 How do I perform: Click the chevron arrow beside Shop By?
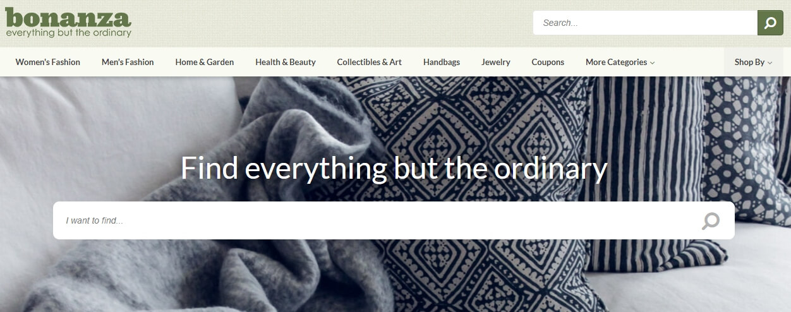[x=770, y=63]
